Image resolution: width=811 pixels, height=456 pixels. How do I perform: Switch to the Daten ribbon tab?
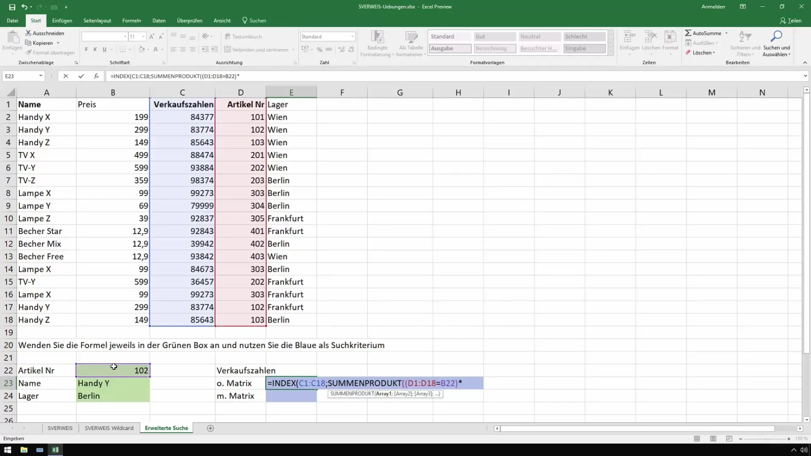pyautogui.click(x=159, y=20)
